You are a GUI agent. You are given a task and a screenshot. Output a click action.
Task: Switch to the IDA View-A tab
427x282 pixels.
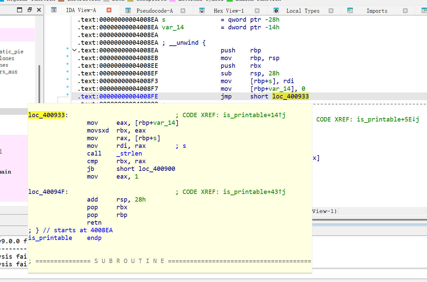point(81,10)
